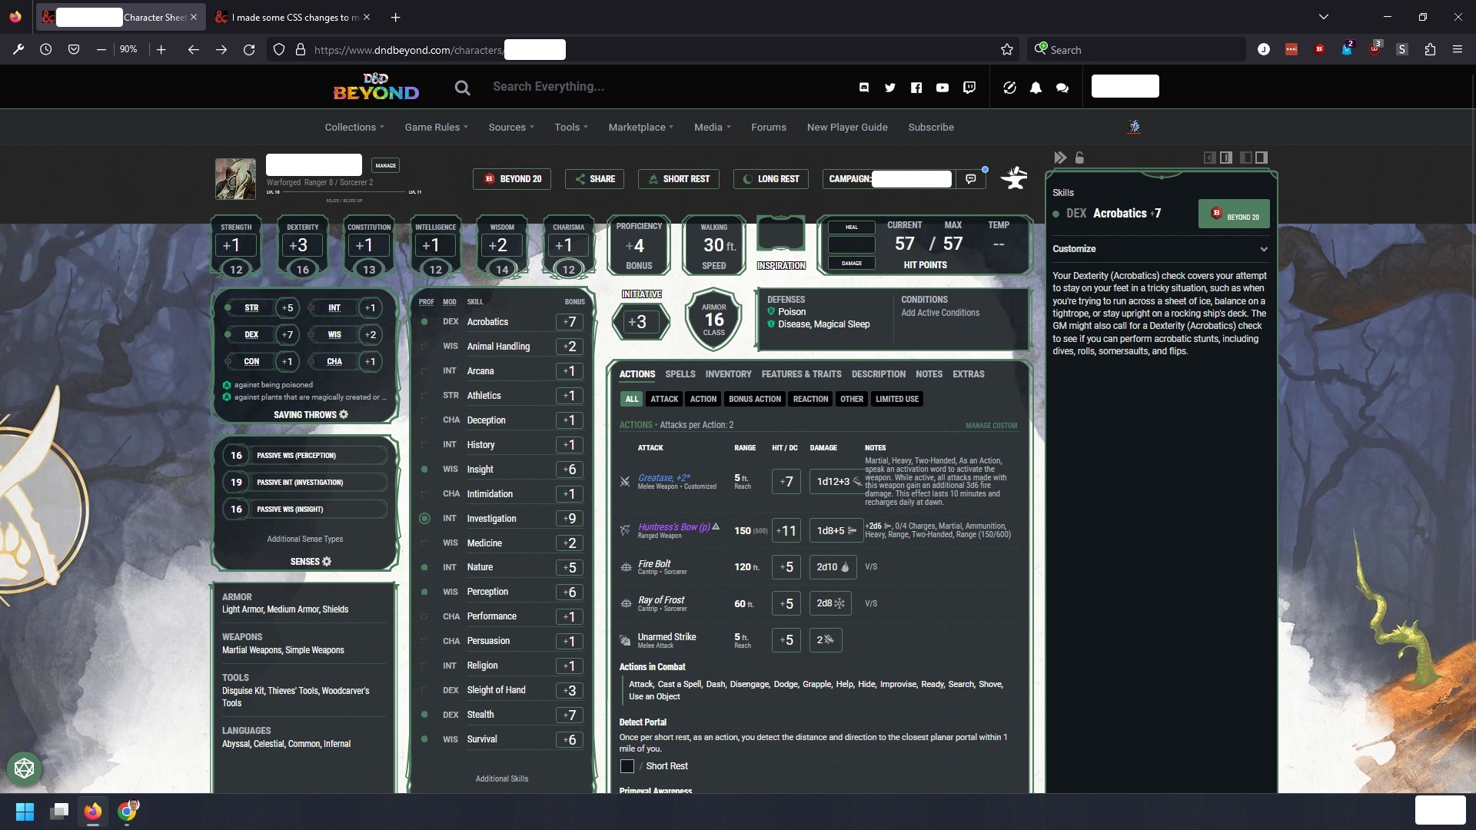This screenshot has width=1476, height=830.
Task: Open the dice roller d20 button
Action: tap(24, 769)
